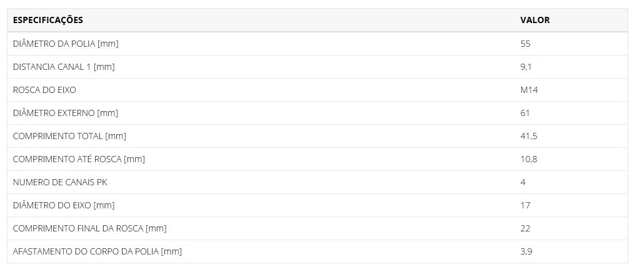Select the DISTANCIA CANAL 1 [mm] label
Screen dimensions: 632x267
click(x=64, y=67)
